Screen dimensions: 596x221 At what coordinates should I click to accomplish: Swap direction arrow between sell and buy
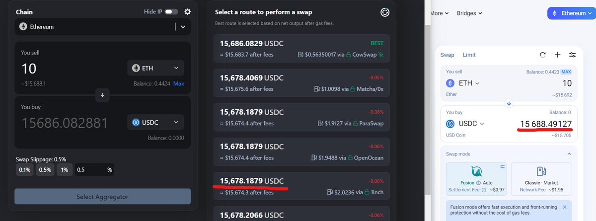click(102, 95)
